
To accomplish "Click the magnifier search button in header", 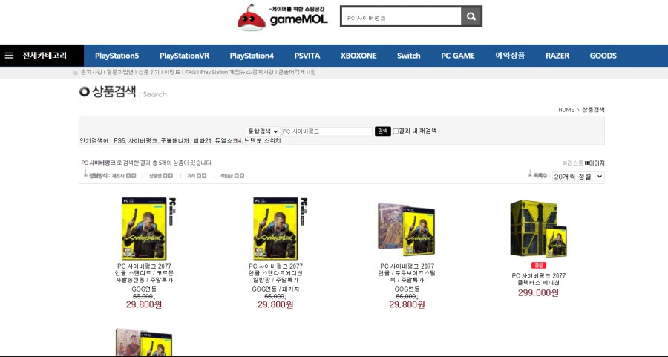I will (x=471, y=16).
